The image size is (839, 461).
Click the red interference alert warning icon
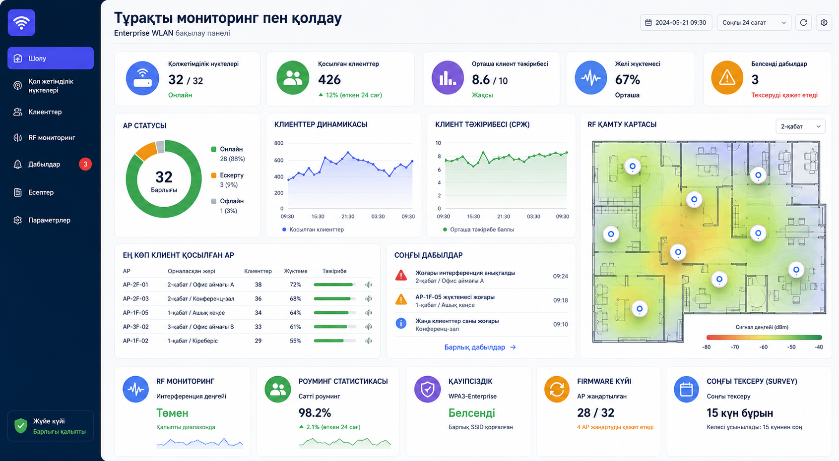401,276
